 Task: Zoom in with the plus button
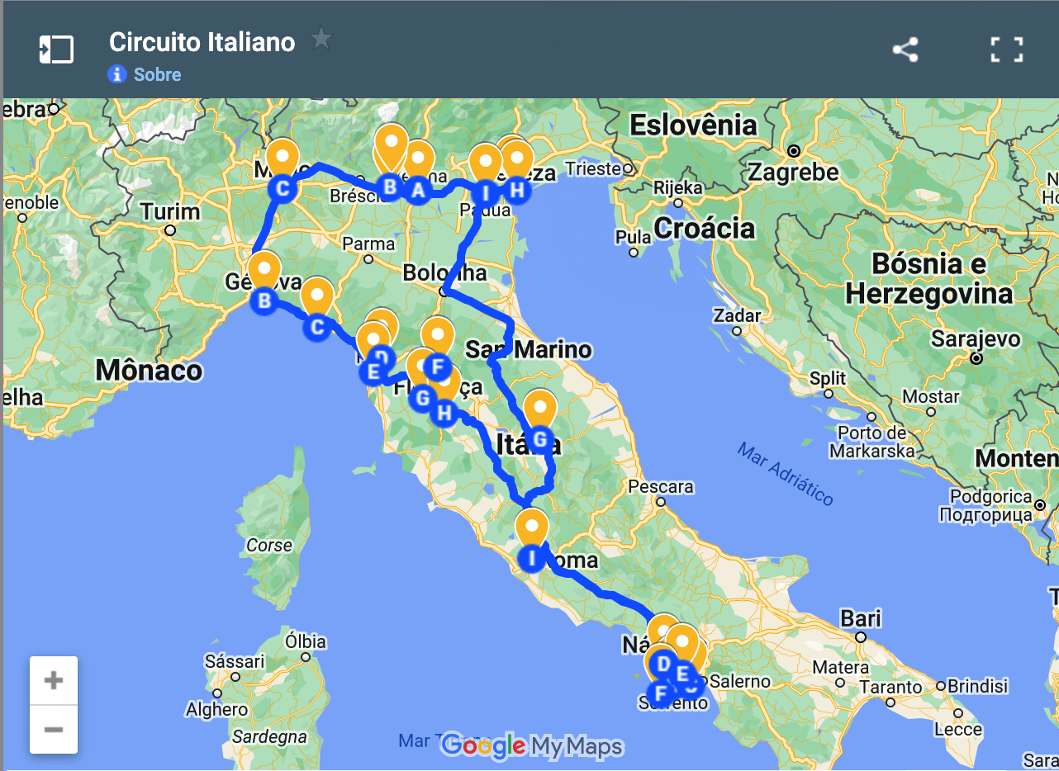[54, 681]
